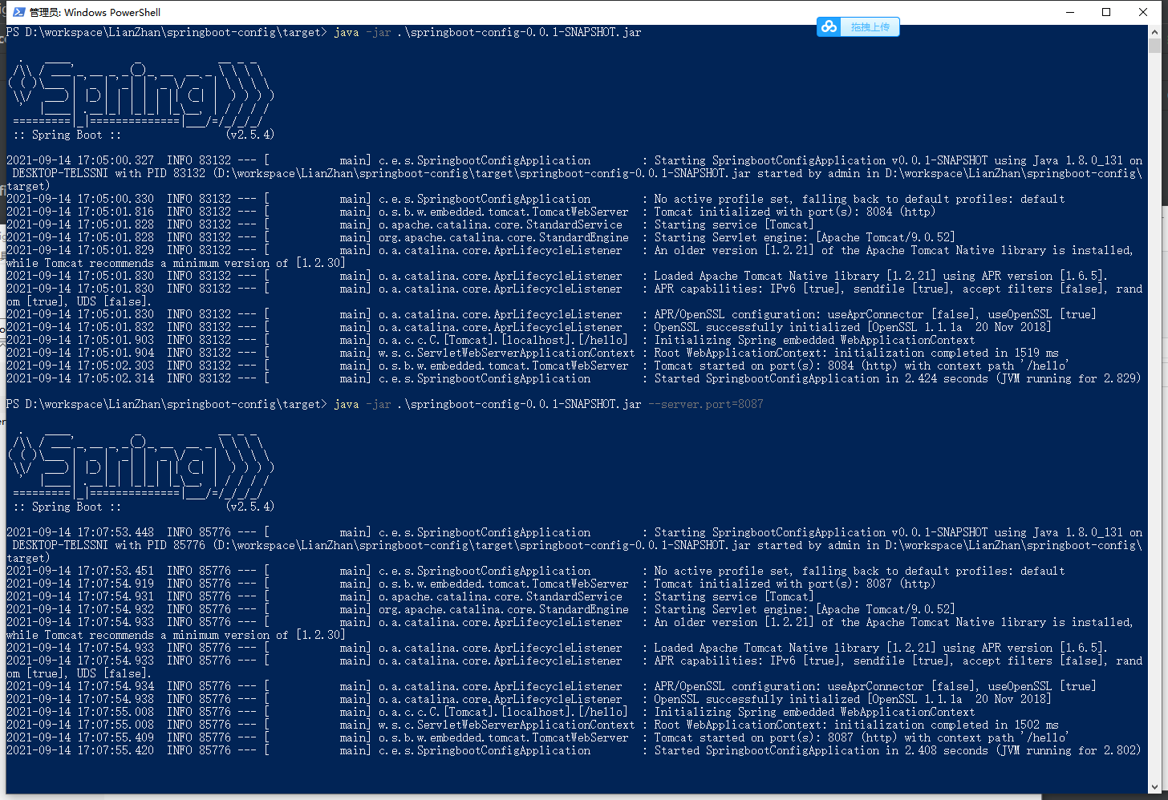The image size is (1168, 800).
Task: Click 'Tomcat started on port(s): 8084' message
Action: coord(862,366)
